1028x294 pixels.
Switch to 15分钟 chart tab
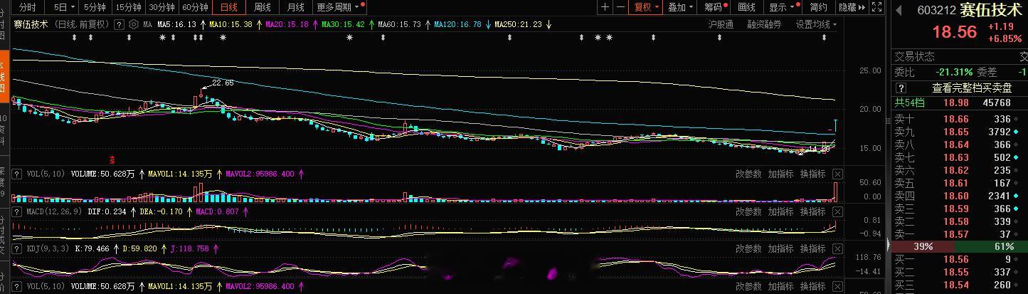128,7
